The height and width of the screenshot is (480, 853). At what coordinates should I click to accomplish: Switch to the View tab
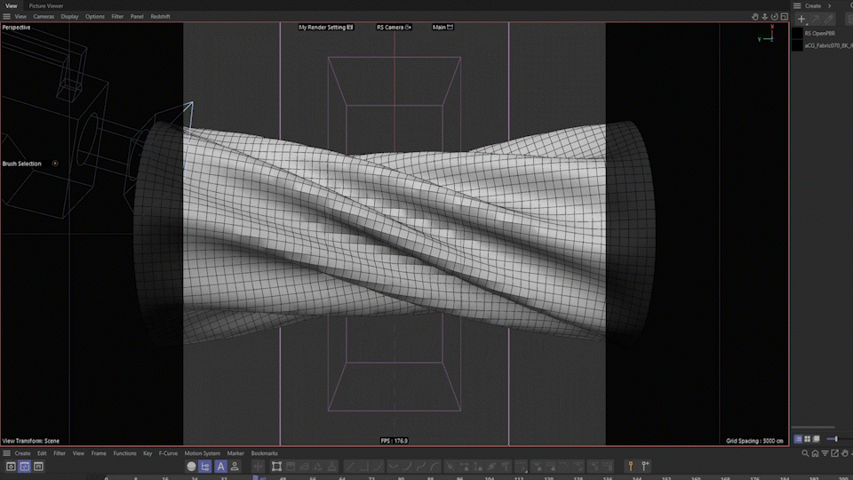pos(11,6)
